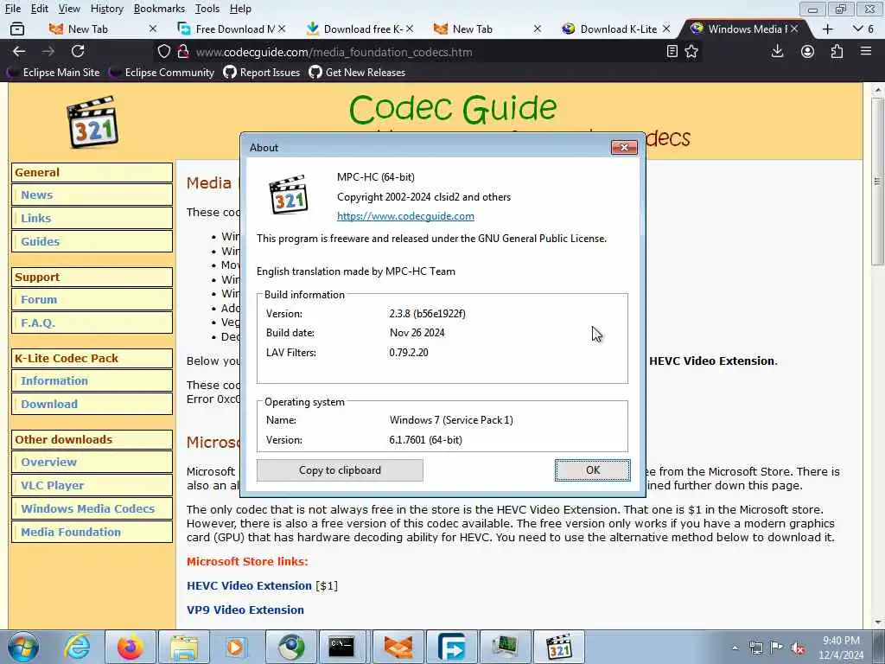Open the Guides sidebar link

pyautogui.click(x=92, y=242)
